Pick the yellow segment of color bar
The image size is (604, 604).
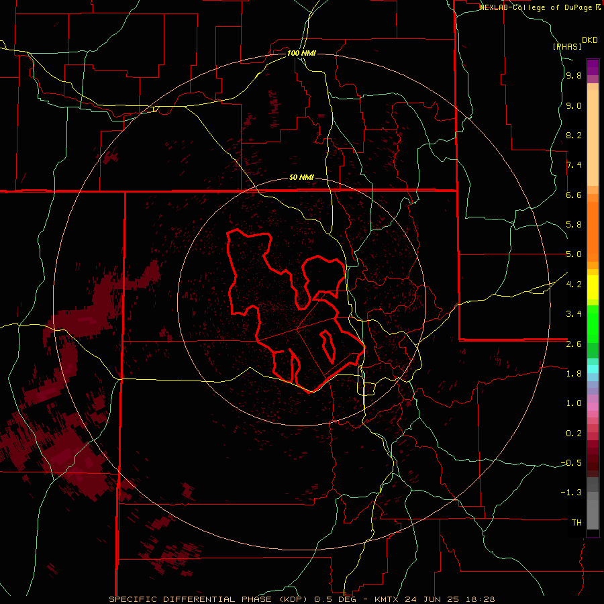pyautogui.click(x=593, y=287)
